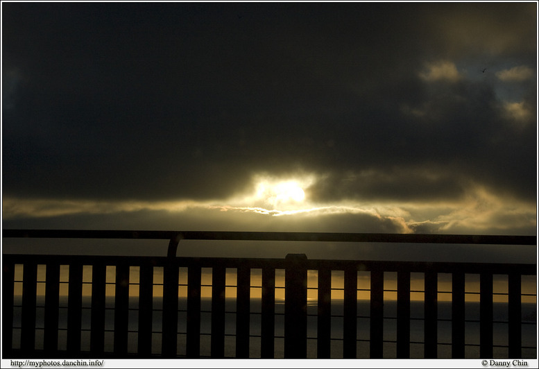Select the leftmost vertical railing slat
This screenshot has width=539, height=369.
8,307
